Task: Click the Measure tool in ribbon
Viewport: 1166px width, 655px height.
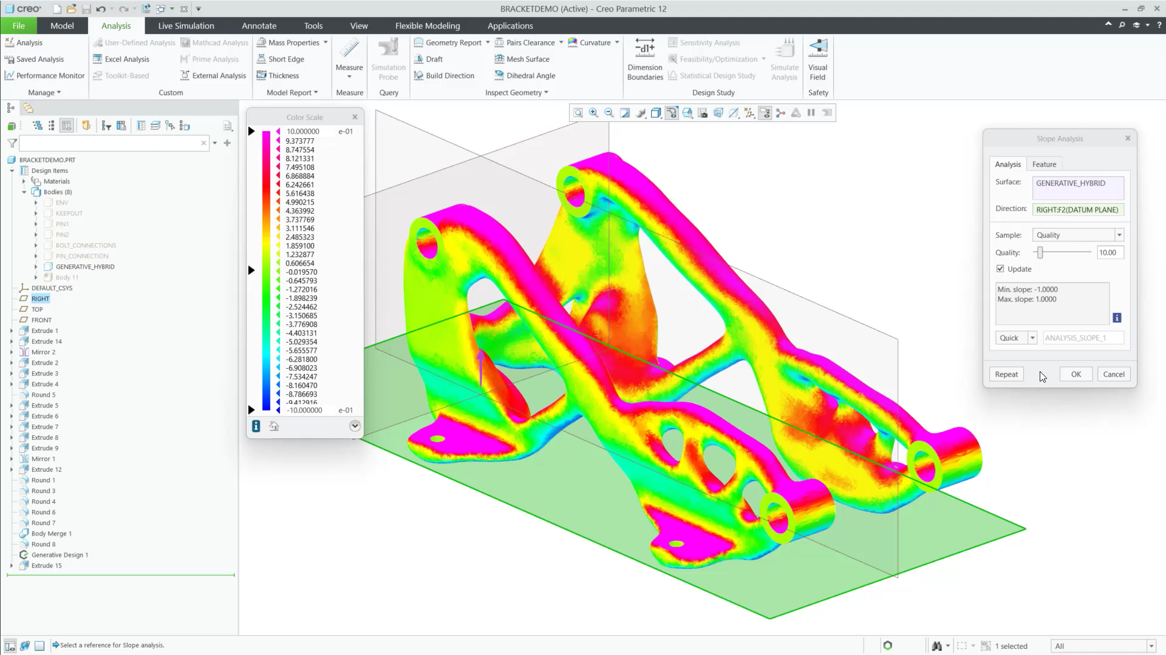Action: (x=349, y=58)
